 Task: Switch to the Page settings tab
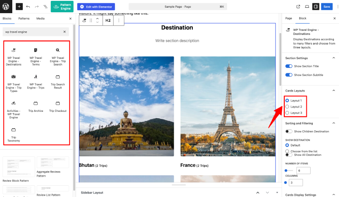(x=289, y=18)
